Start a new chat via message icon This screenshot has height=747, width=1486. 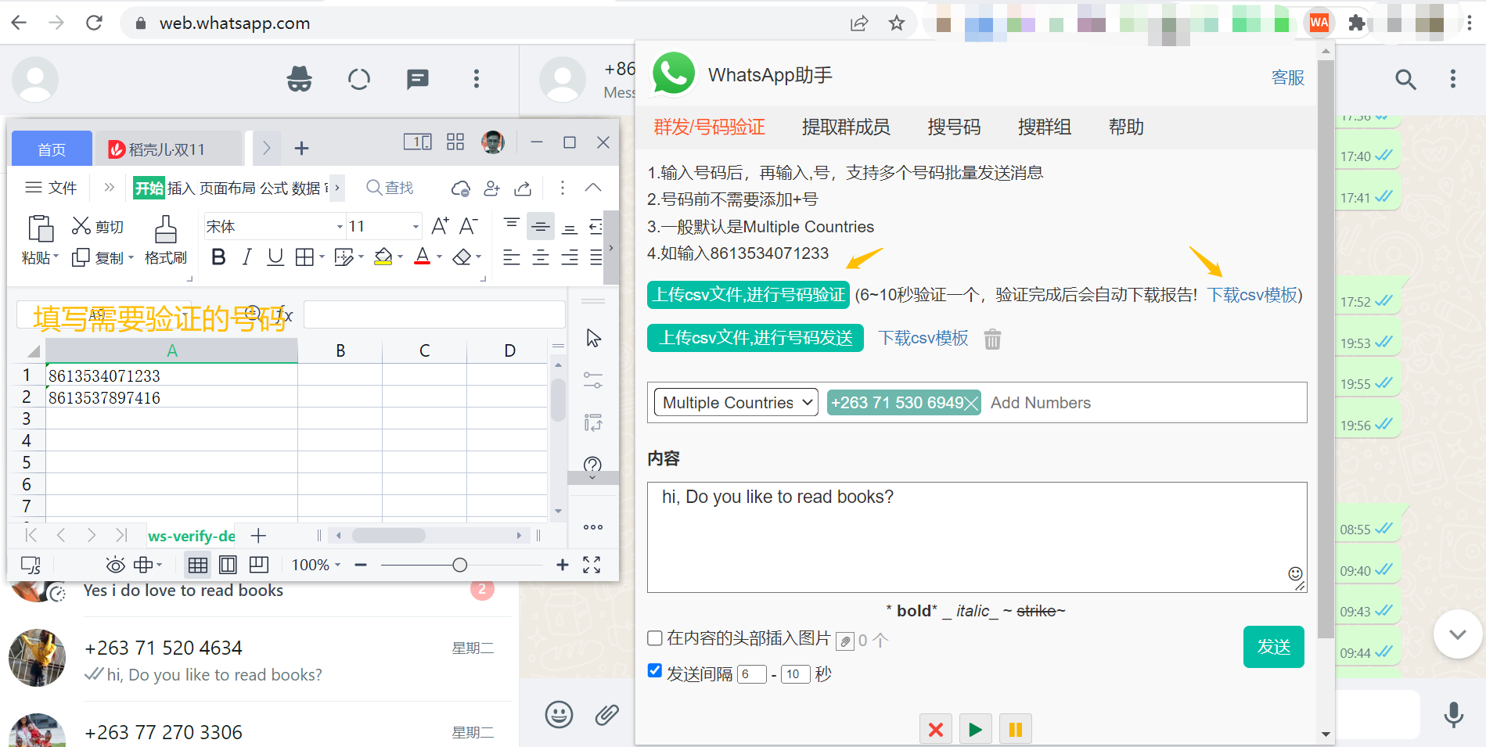point(418,79)
